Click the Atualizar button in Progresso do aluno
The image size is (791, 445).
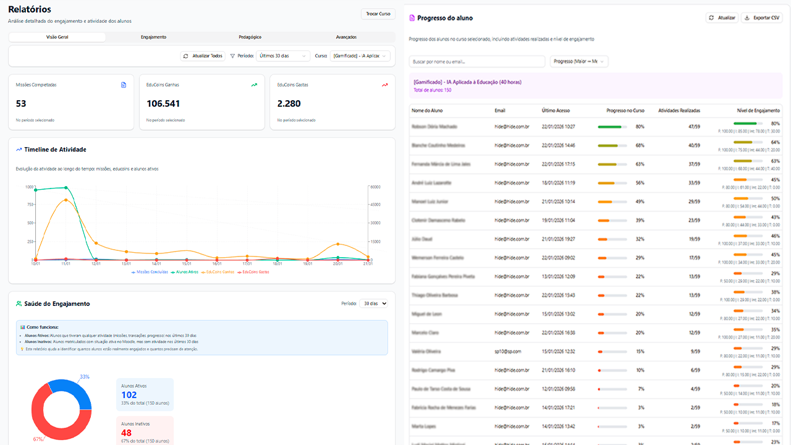coord(722,18)
